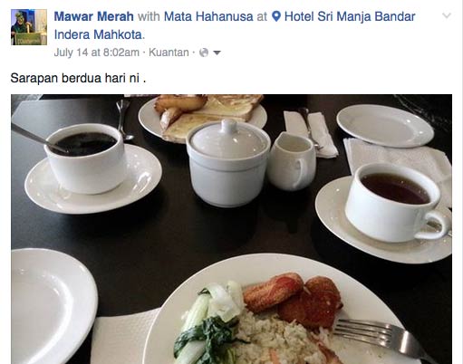
Task: Click the Indera Mahkota link text
Action: coord(98,34)
